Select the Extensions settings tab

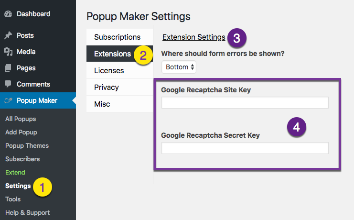(119, 54)
